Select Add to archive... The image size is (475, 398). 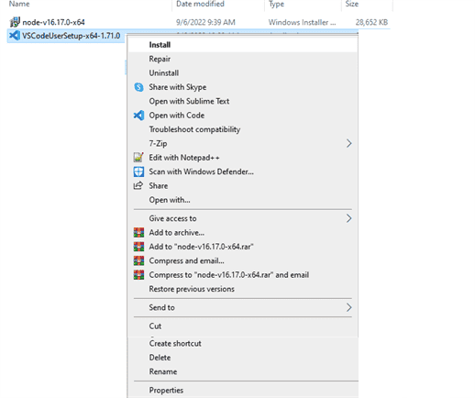243,233
